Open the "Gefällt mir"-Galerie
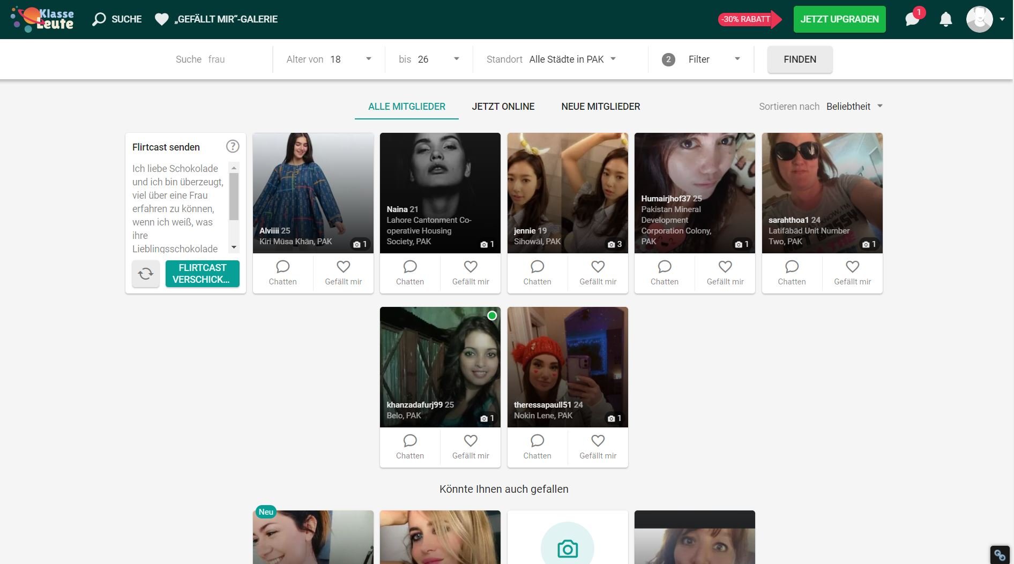1014x564 pixels. point(216,19)
